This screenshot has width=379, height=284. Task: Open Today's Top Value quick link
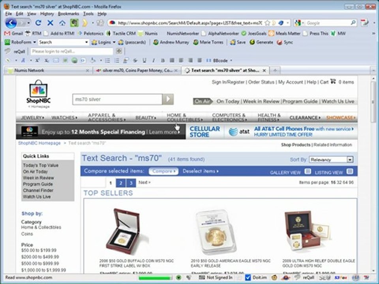coord(41,165)
